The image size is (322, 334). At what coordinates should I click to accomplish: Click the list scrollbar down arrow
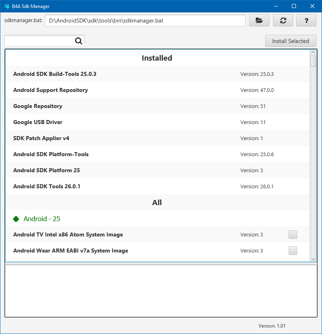coord(313,259)
